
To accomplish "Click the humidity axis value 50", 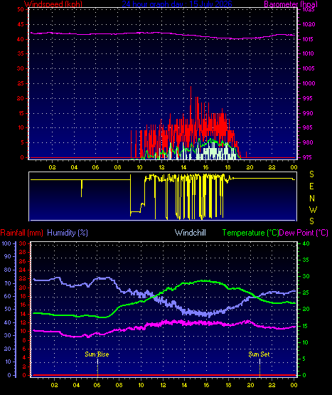I will (x=8, y=309).
